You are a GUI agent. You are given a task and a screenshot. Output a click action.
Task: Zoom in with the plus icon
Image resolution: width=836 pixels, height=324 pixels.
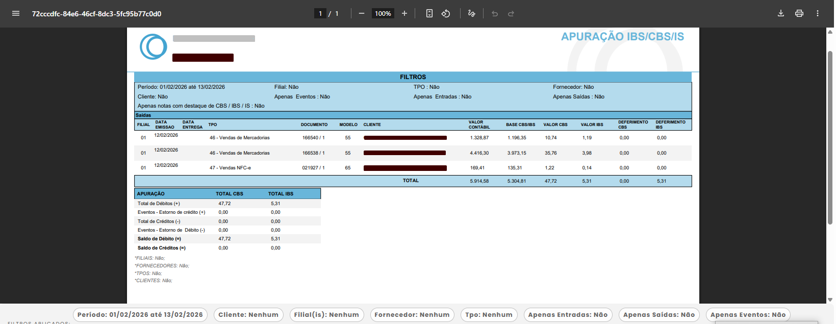(404, 14)
